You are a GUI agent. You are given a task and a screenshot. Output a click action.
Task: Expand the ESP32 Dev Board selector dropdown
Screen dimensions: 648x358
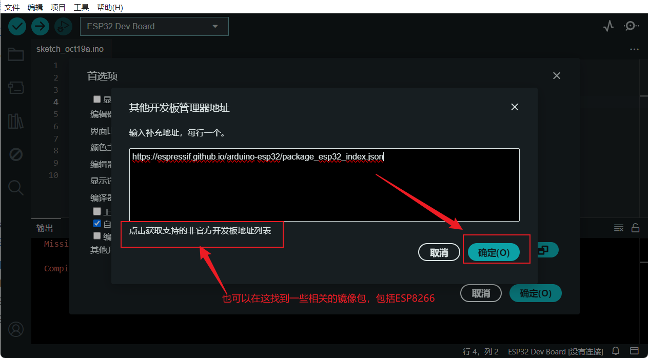point(154,26)
